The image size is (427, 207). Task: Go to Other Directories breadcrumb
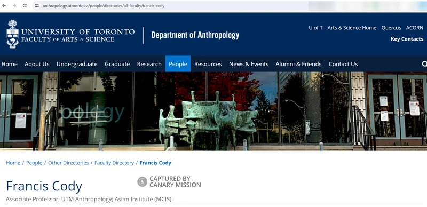pyautogui.click(x=68, y=163)
